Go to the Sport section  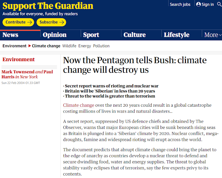[91, 35]
